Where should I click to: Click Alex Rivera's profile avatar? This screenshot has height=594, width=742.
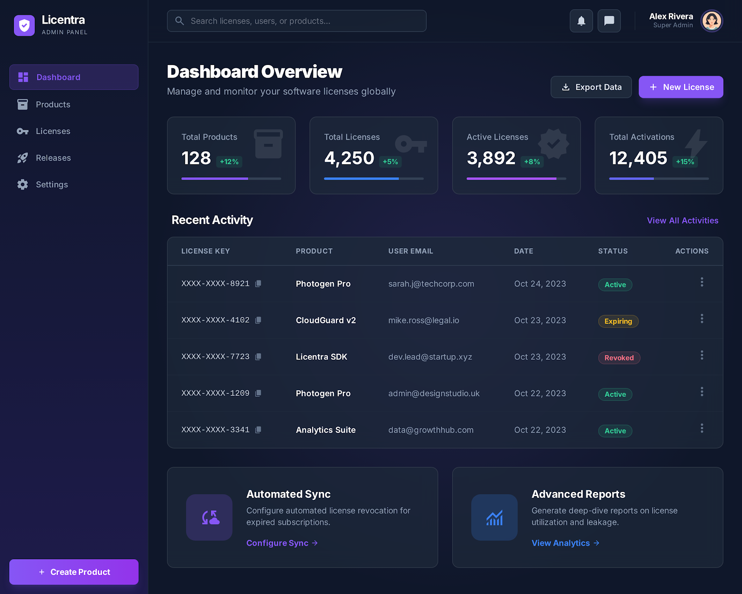[x=712, y=21]
